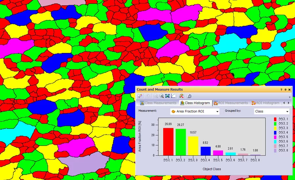
Task: Click the 26.89 value label
Action: point(168,124)
